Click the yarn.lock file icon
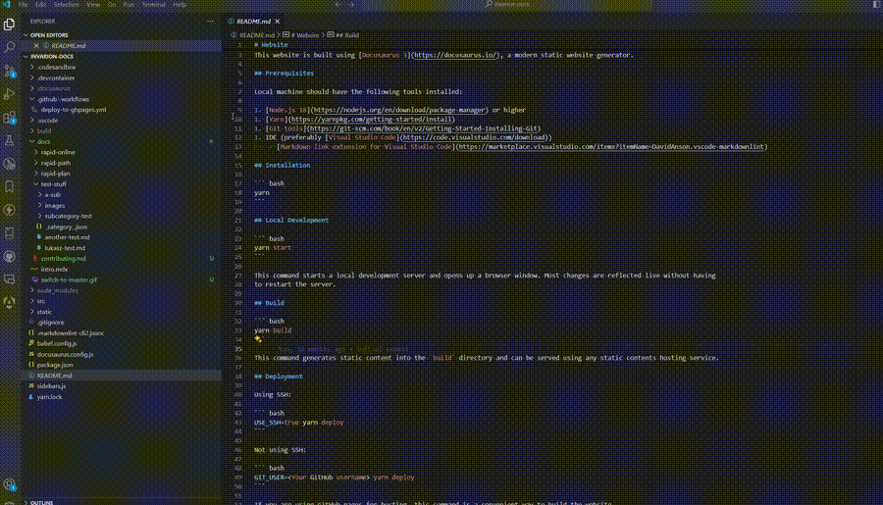This screenshot has height=505, width=883. pos(31,397)
